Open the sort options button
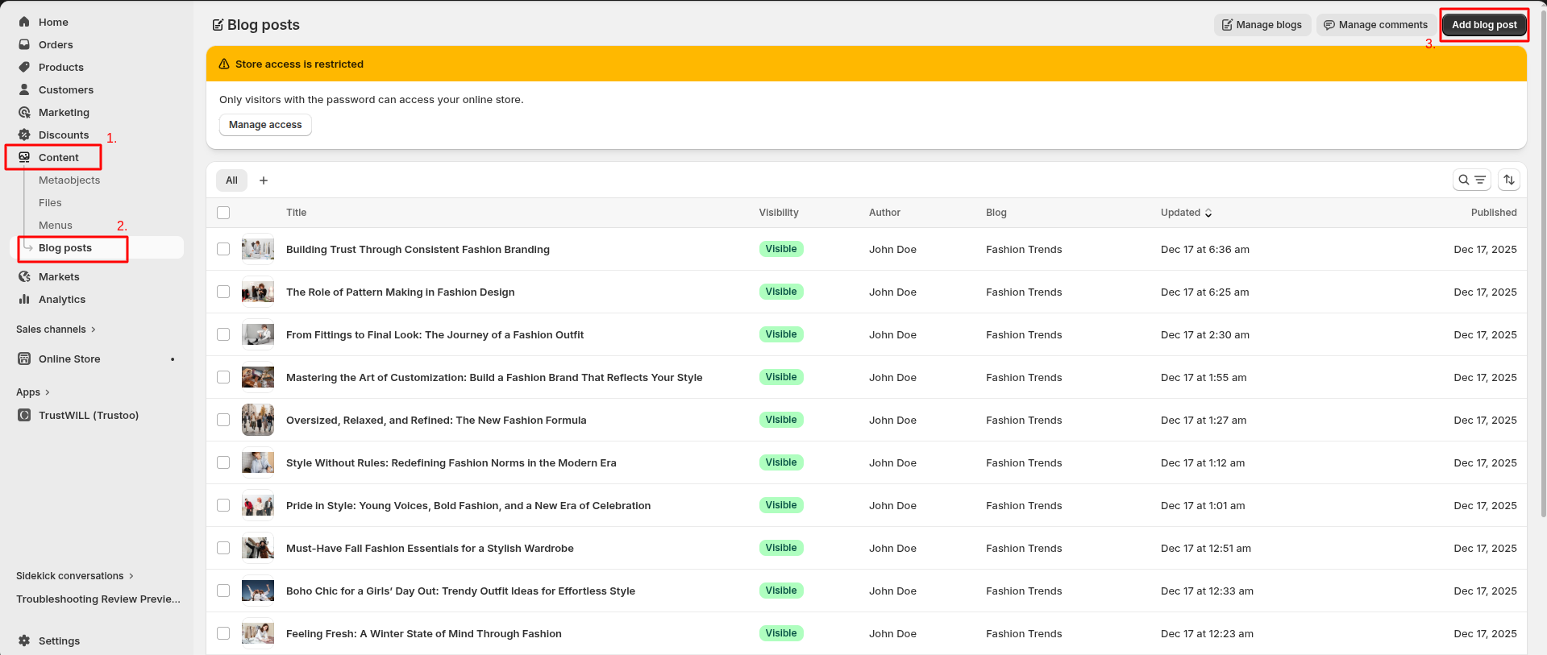 tap(1509, 180)
